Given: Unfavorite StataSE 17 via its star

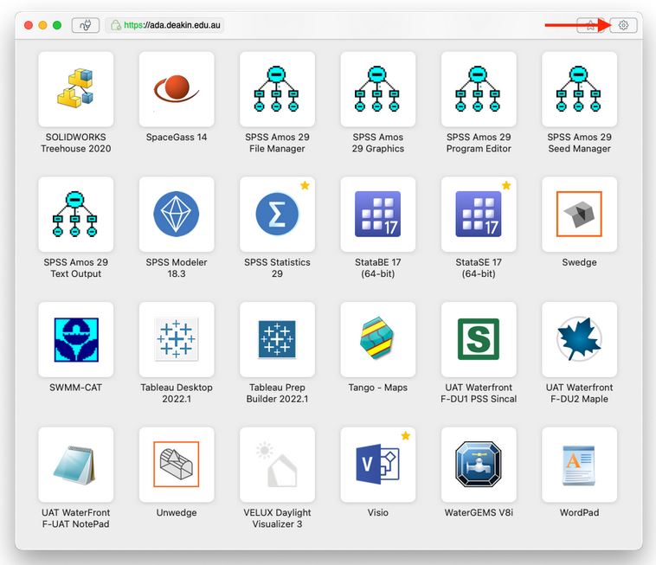Looking at the screenshot, I should point(506,185).
